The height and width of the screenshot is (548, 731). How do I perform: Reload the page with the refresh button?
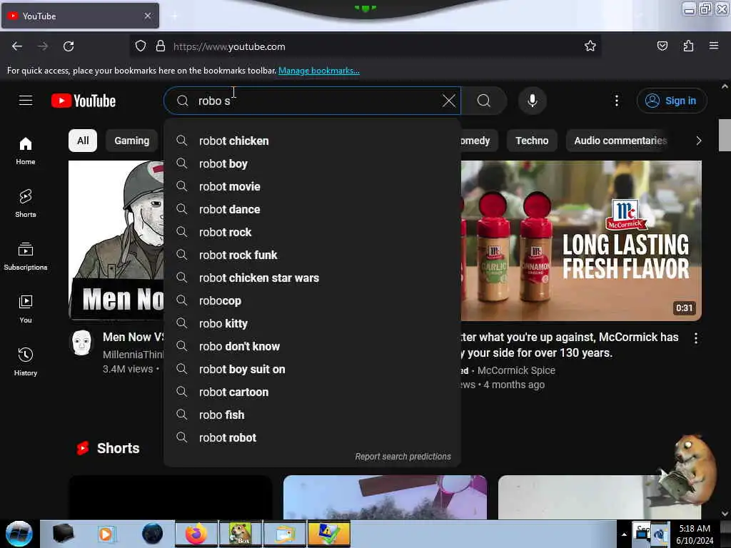pyautogui.click(x=69, y=46)
